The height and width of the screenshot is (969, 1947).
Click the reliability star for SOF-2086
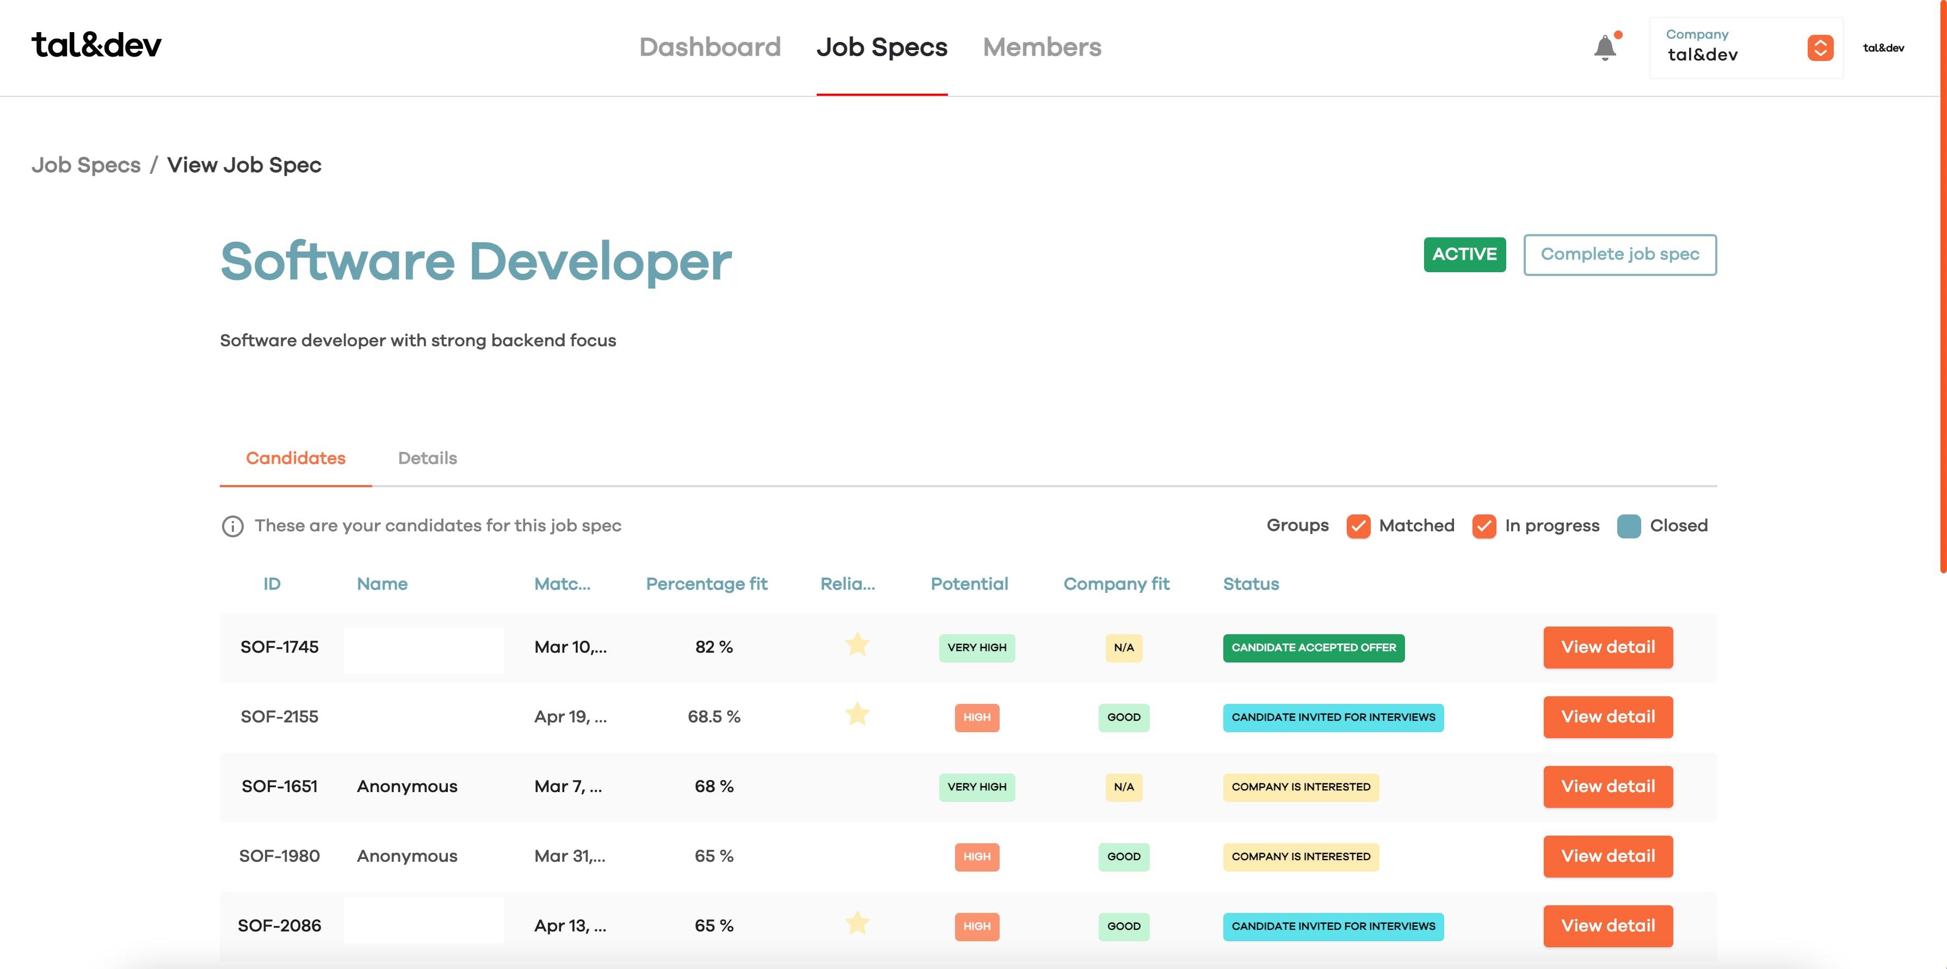tap(857, 923)
